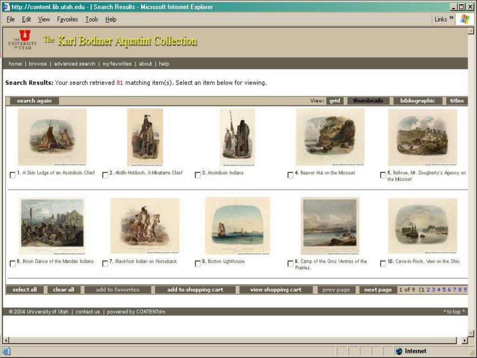The image size is (477, 358).
Task: Open the browse link in navigation bar
Action: tap(38, 63)
